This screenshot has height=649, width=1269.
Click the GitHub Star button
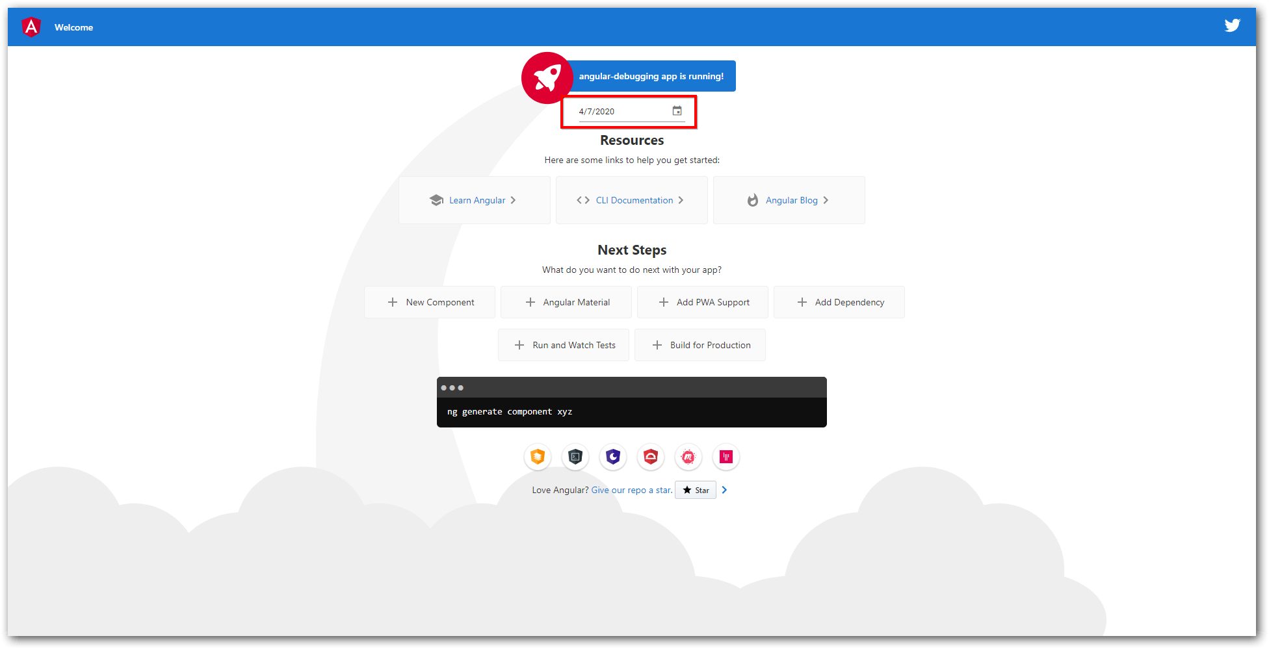tap(696, 490)
